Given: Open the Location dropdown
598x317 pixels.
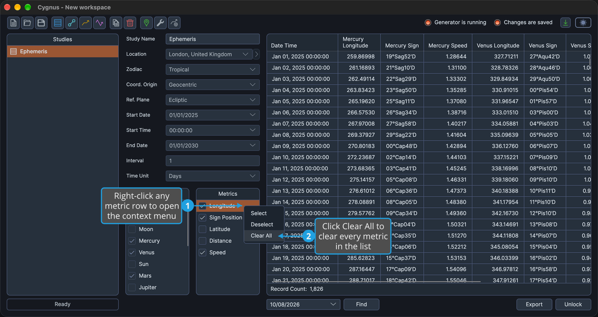Looking at the screenshot, I should (x=209, y=54).
